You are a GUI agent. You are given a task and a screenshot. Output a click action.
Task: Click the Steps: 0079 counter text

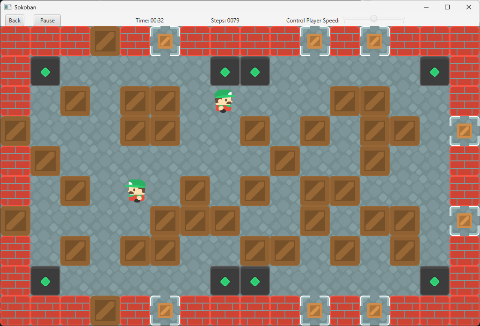point(225,21)
